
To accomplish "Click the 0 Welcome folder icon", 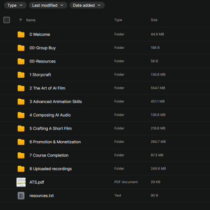I will [21, 35].
